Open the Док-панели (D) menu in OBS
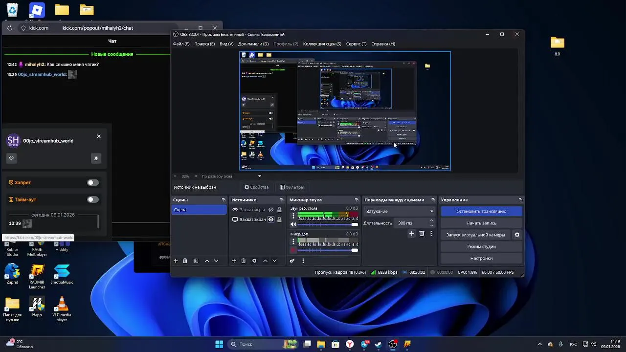626x352 pixels. coord(253,44)
